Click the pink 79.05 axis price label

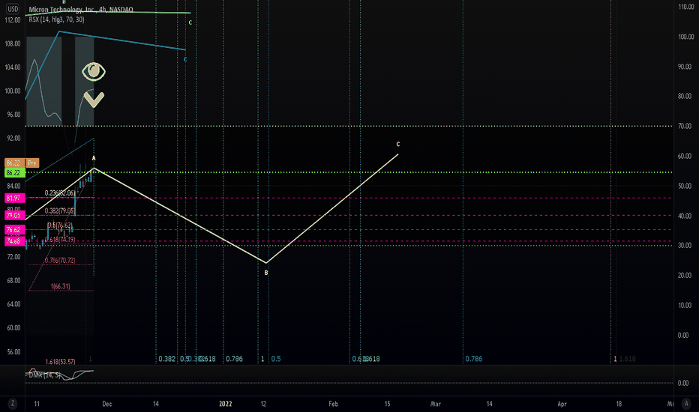coord(15,216)
